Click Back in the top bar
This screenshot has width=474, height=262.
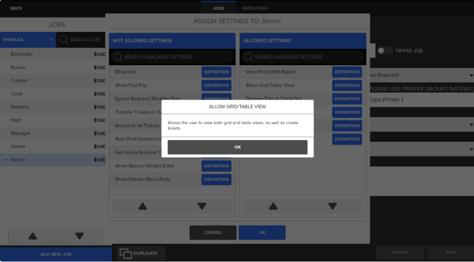(x=16, y=8)
